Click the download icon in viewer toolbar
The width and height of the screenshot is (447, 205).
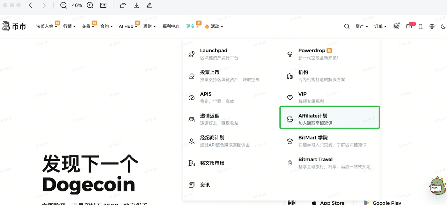coord(136,6)
